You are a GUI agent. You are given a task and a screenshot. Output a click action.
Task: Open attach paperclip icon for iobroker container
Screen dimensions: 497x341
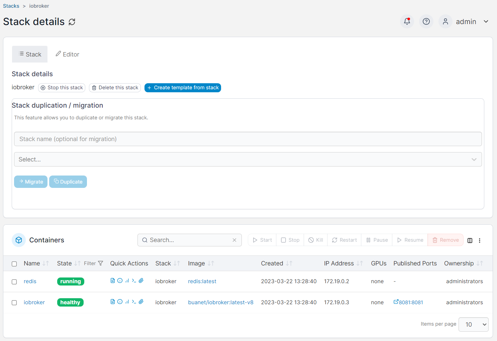pos(141,302)
